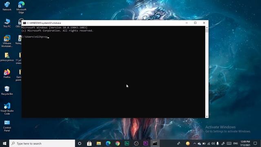Open Microsoft Store from taskbar
261x147 pixels.
pyautogui.click(x=89, y=143)
